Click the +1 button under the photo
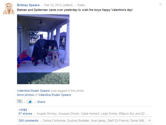This screenshot has width=166, height=125. [x=20, y=102]
